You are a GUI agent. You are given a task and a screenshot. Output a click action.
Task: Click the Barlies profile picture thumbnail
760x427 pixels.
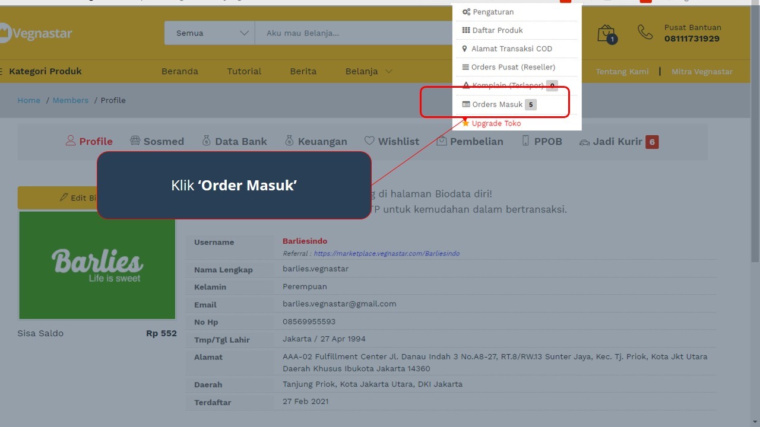(x=97, y=265)
